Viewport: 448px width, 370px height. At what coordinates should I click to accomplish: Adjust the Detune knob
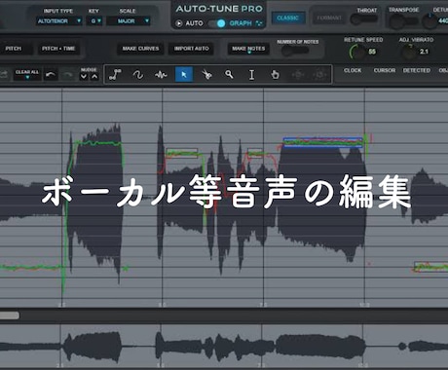(x=429, y=20)
